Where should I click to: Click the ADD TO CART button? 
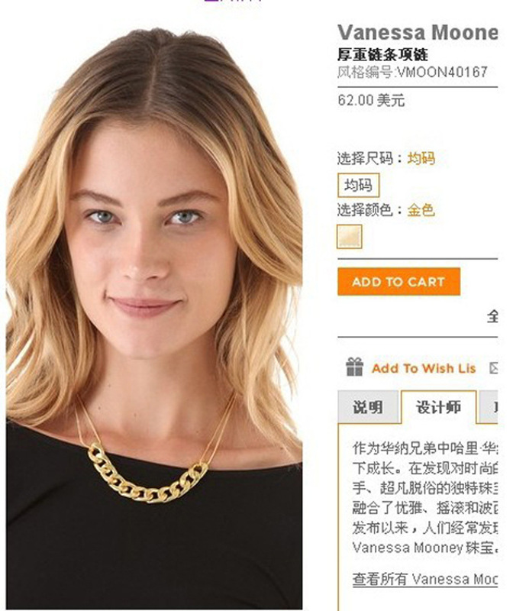[398, 281]
